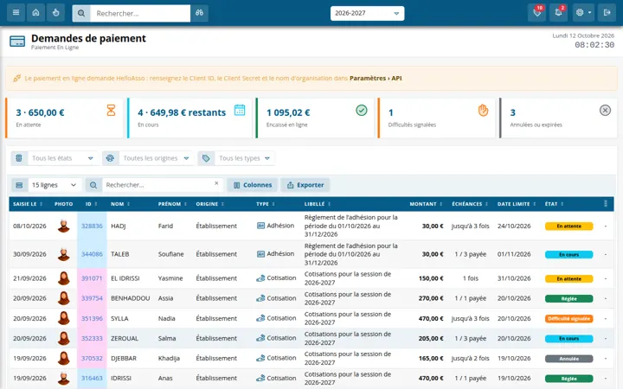
Task: Click the 1 / 3 payée cell in TALEB row
Action: coord(471,254)
